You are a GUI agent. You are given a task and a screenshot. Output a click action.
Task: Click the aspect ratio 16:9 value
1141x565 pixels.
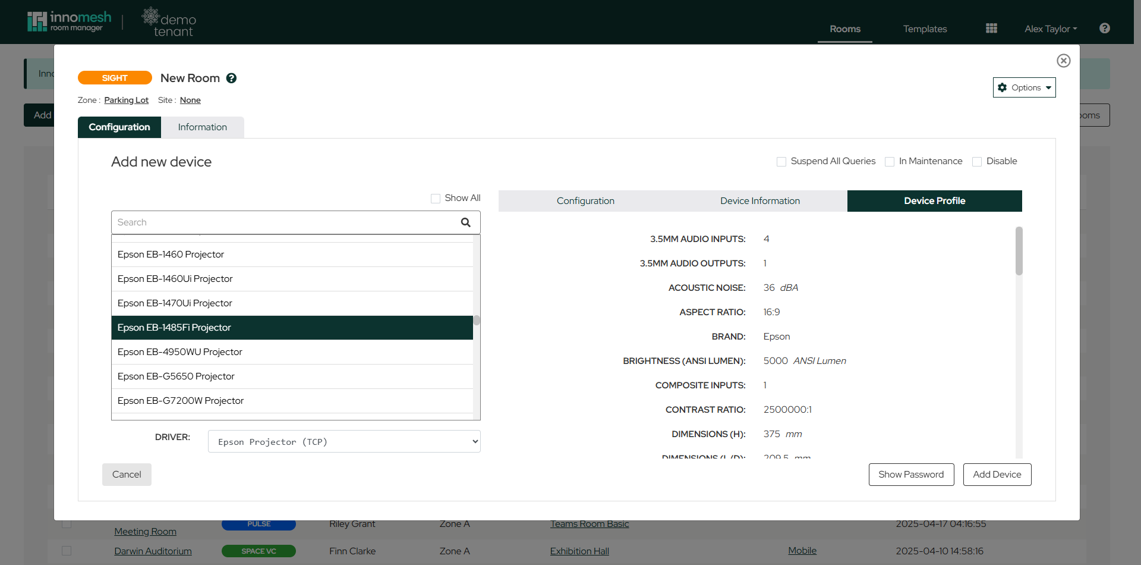tap(771, 312)
